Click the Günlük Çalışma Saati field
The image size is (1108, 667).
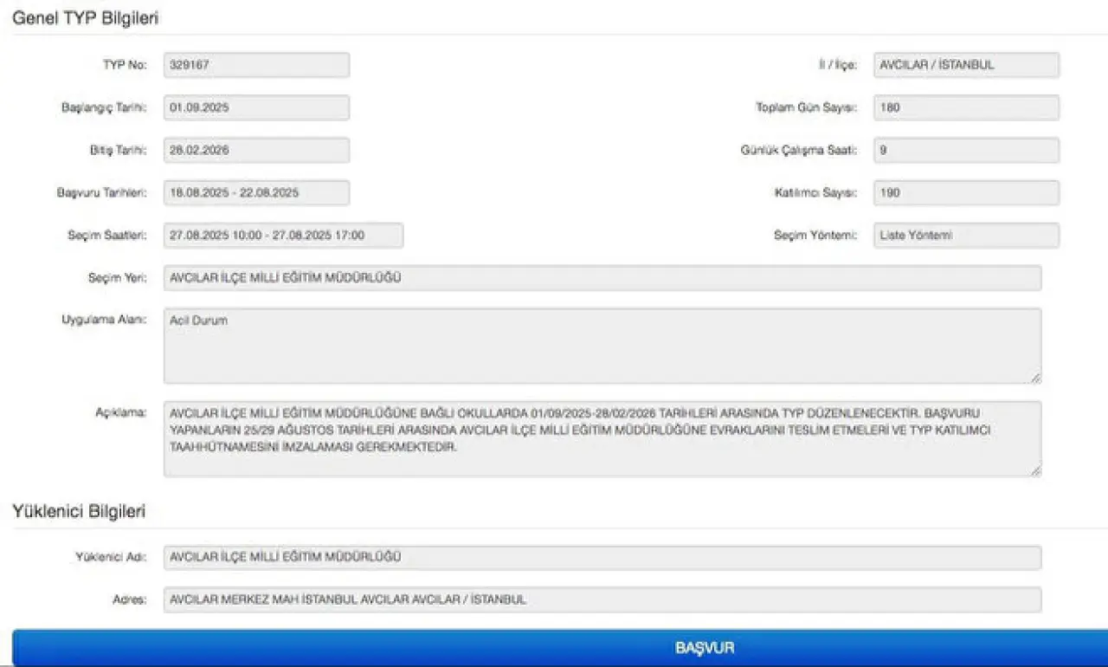[x=966, y=150]
